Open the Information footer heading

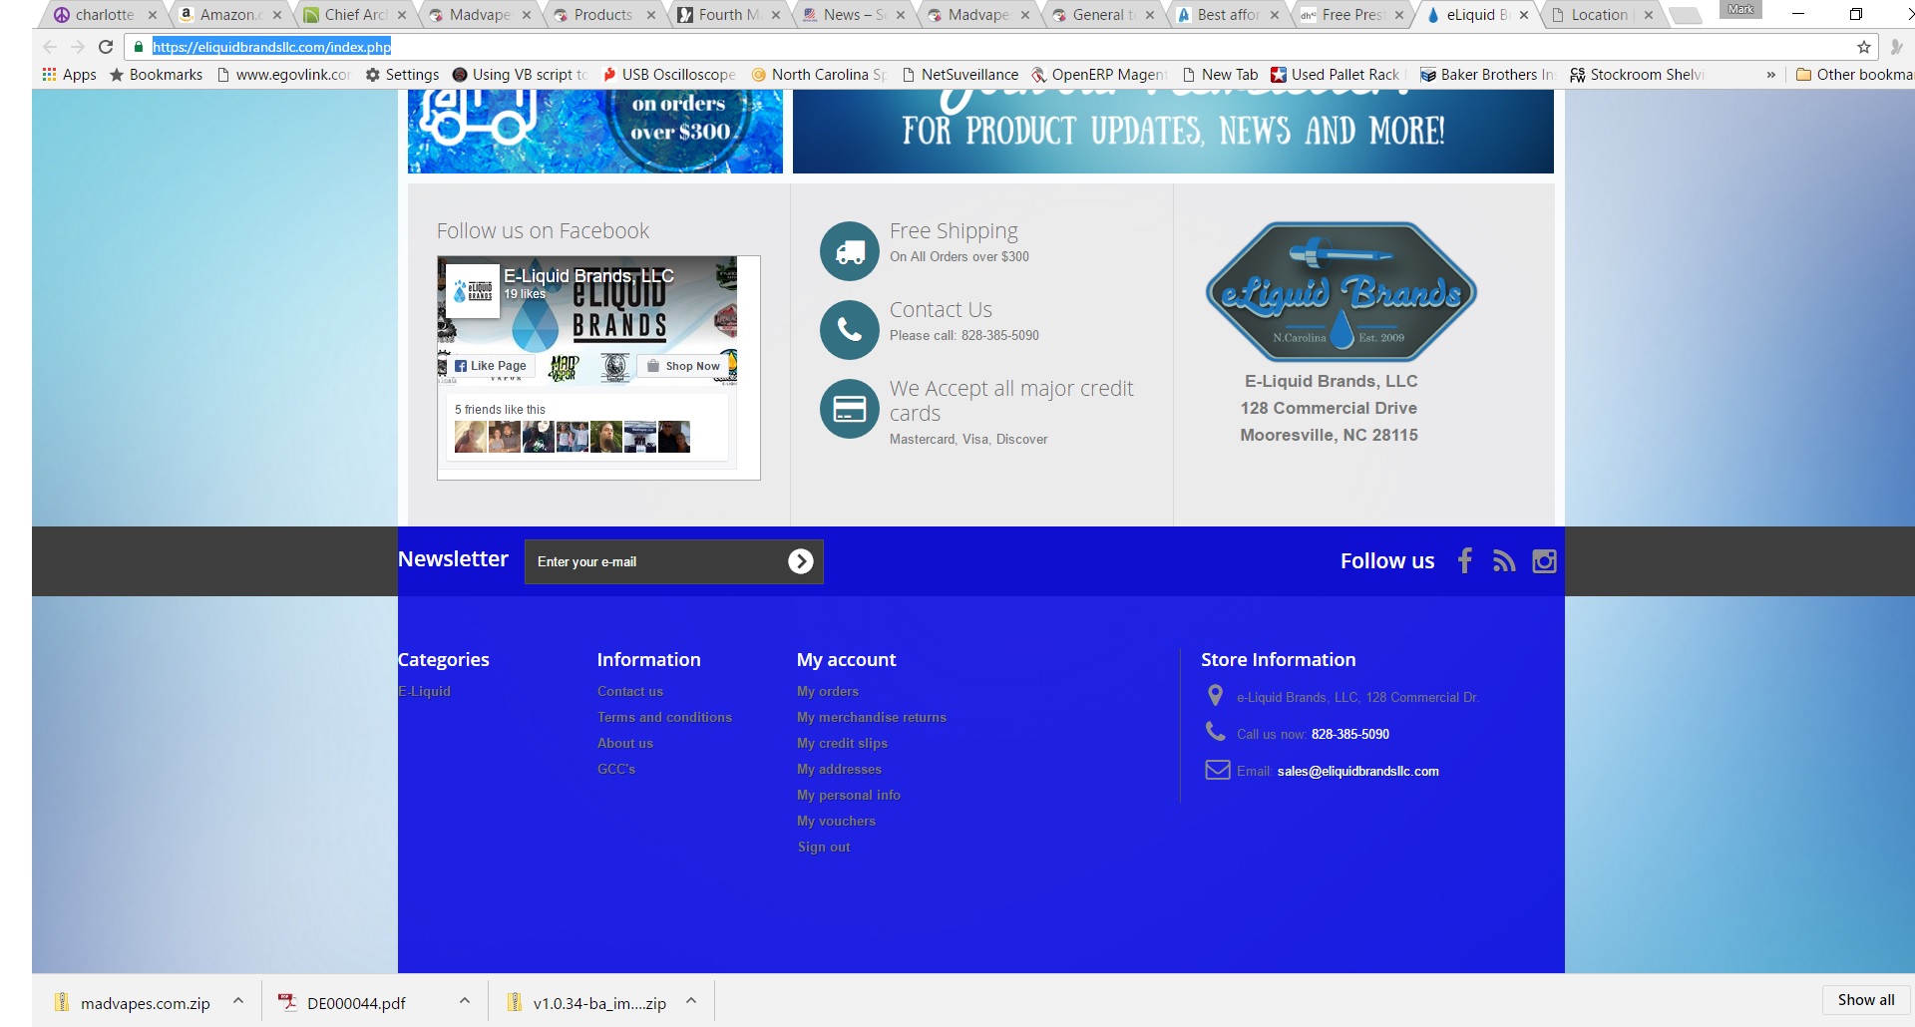click(648, 659)
